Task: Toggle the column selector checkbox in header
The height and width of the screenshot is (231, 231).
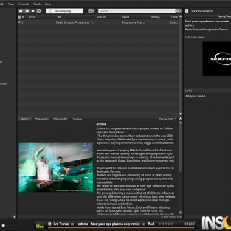Action: pyautogui.click(x=19, y=17)
